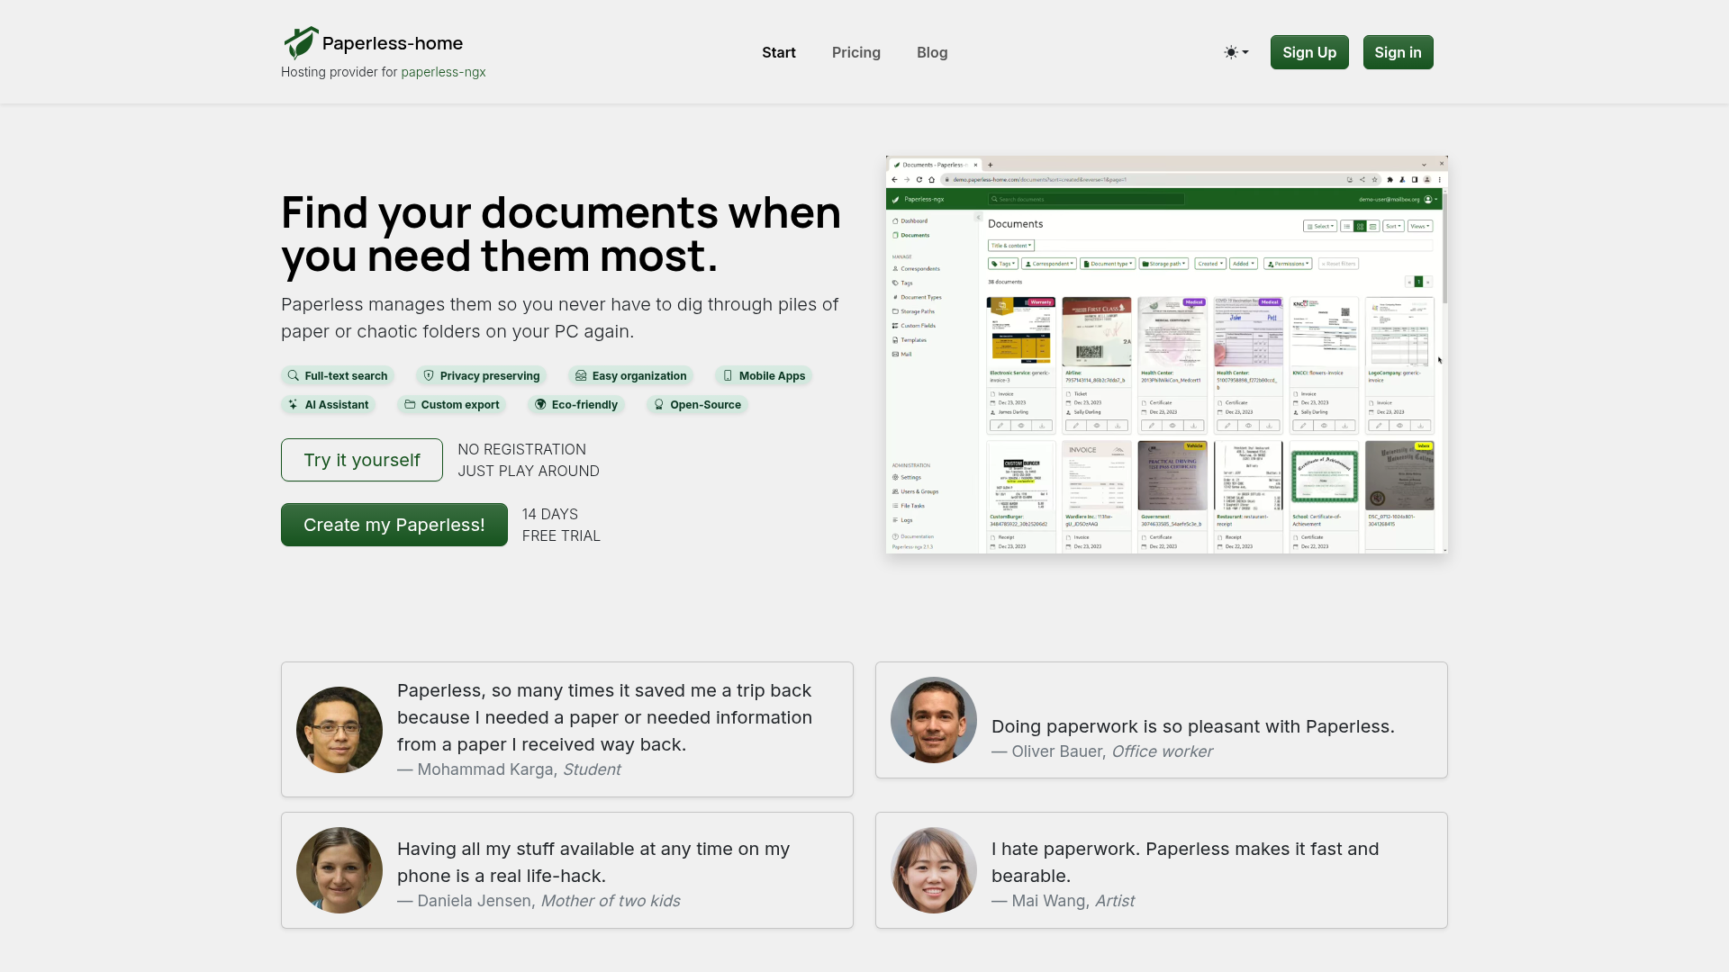This screenshot has height=972, width=1729.
Task: Click the 'Oliver Bauer, Office worker' attribution
Action: coord(1101,751)
